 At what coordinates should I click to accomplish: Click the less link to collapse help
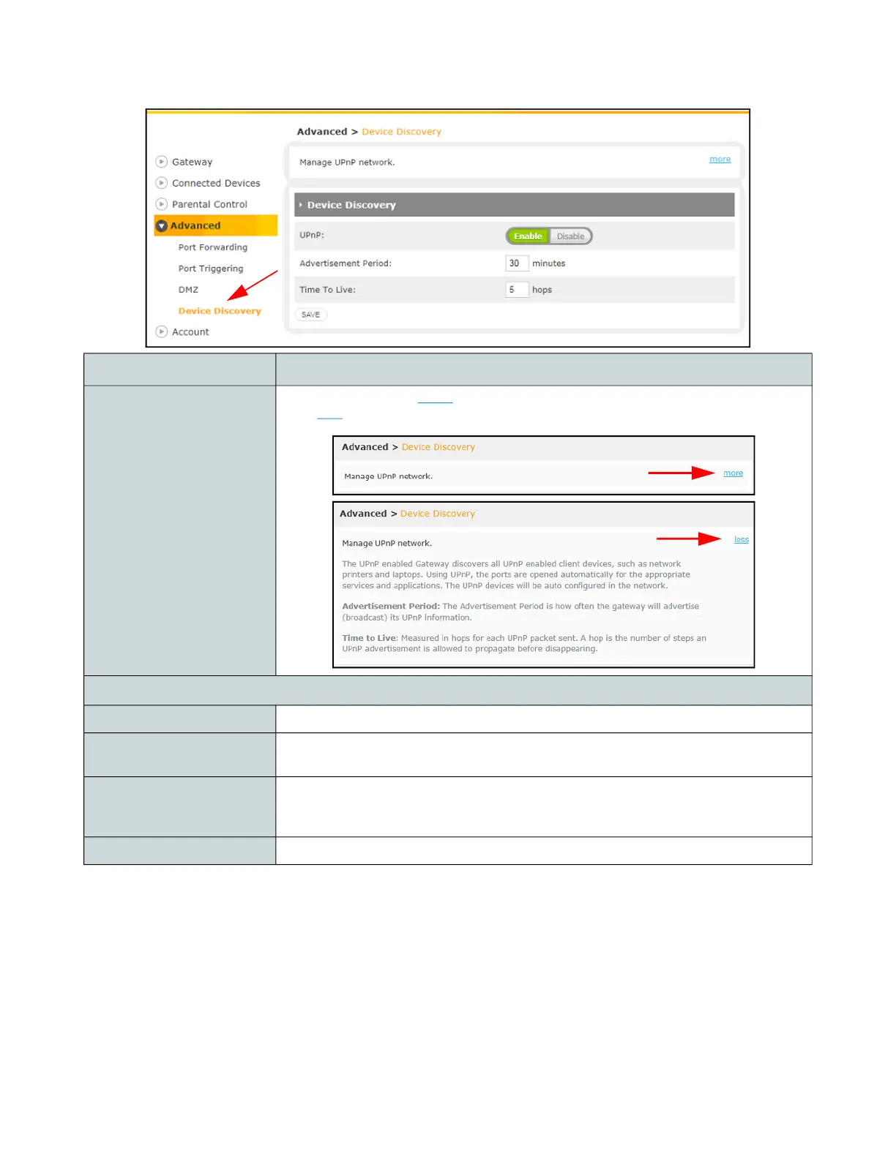742,539
